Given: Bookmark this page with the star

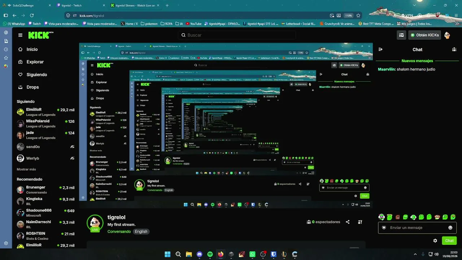Looking at the screenshot, I should click(358, 16).
